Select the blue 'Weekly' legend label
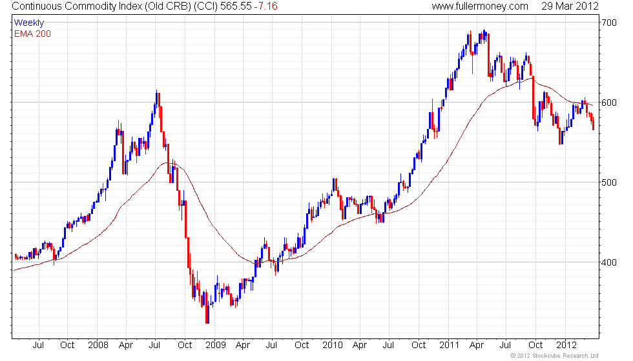Image resolution: width=633 pixels, height=361 pixels. 28,23
